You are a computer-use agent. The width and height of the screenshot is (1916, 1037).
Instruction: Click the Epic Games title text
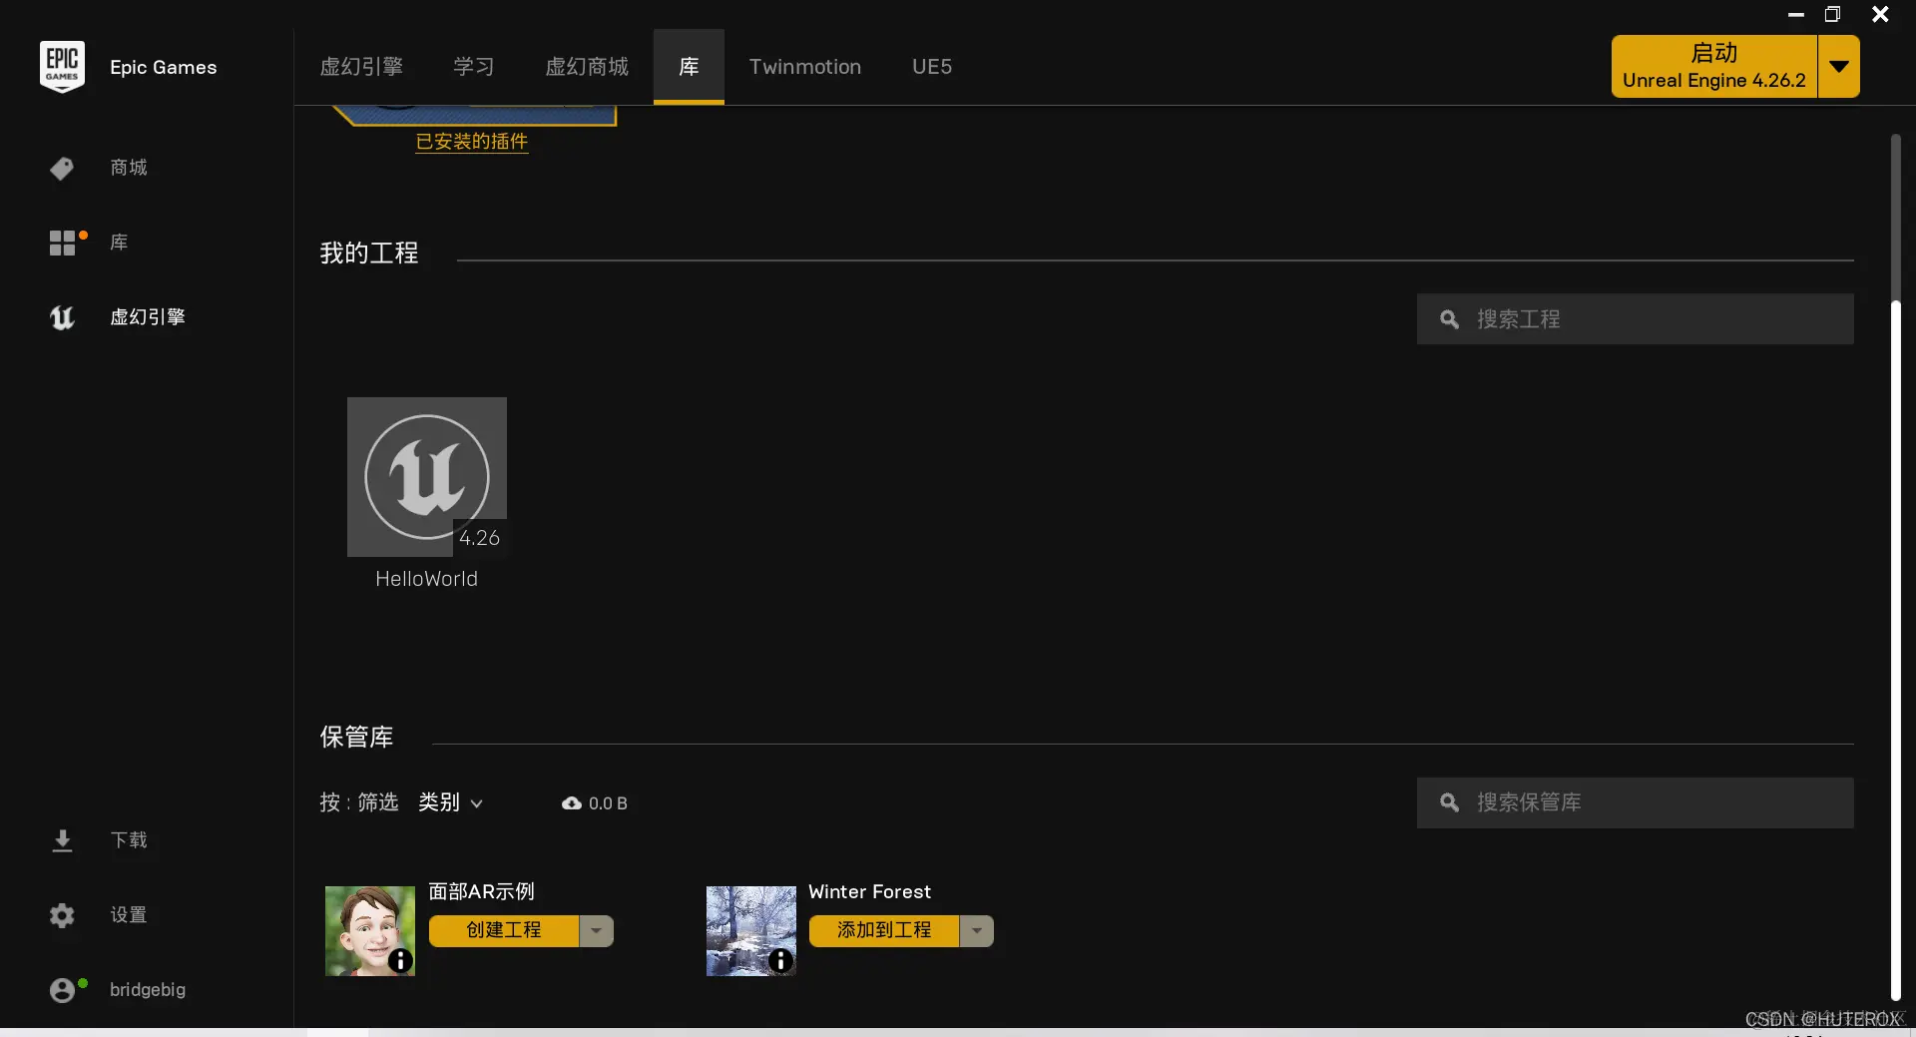tap(164, 67)
